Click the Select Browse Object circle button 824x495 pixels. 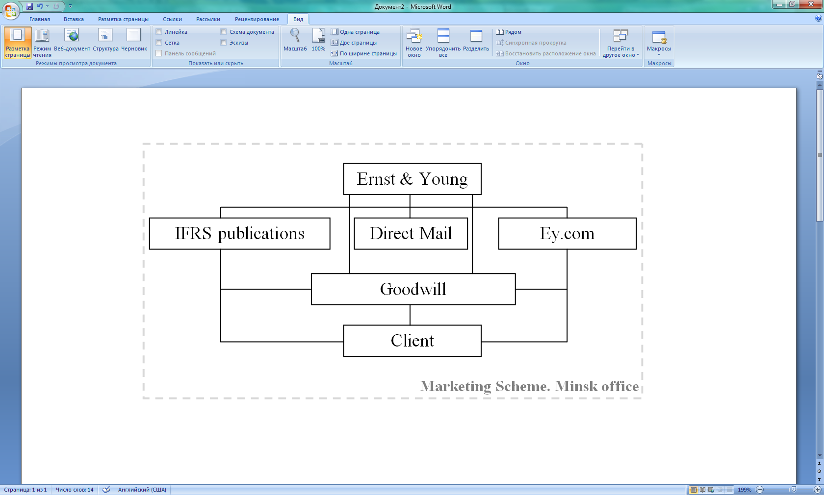[819, 471]
